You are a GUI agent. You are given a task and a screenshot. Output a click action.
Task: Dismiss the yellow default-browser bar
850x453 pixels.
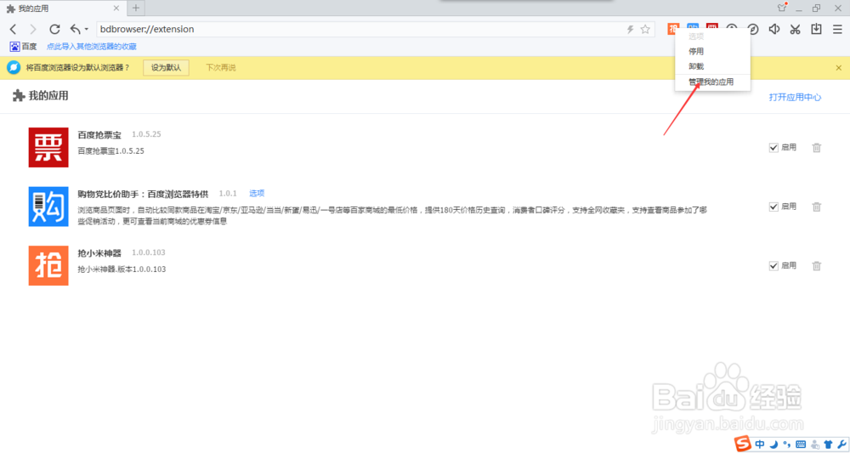coord(839,68)
